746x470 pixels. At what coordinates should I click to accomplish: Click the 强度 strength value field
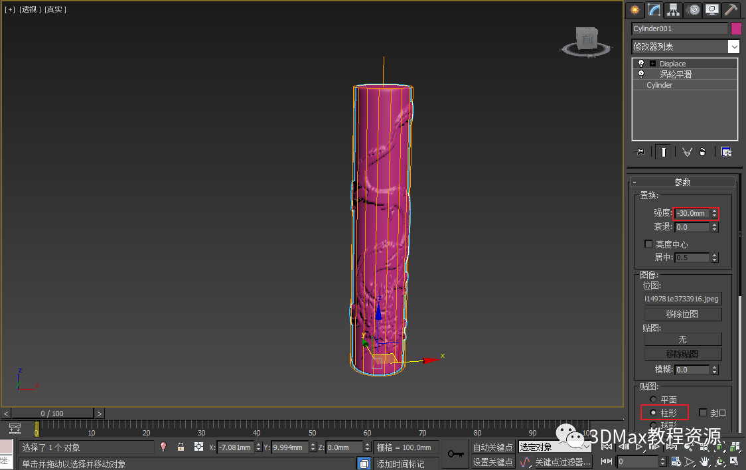click(692, 214)
